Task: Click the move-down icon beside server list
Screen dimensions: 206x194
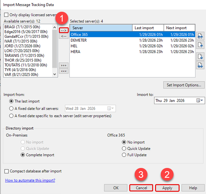Action: click(200, 56)
